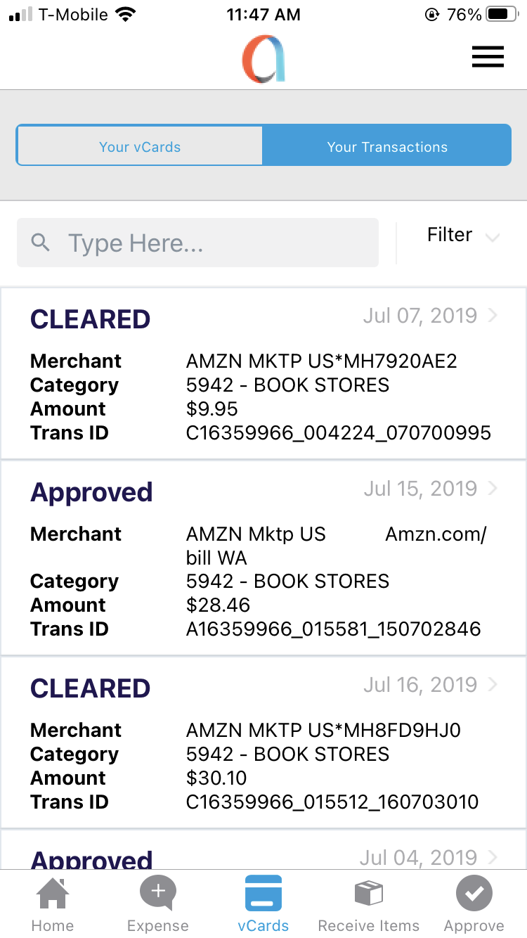
Task: Expand Jul 04, 2019 transaction chevron
Action: [493, 857]
